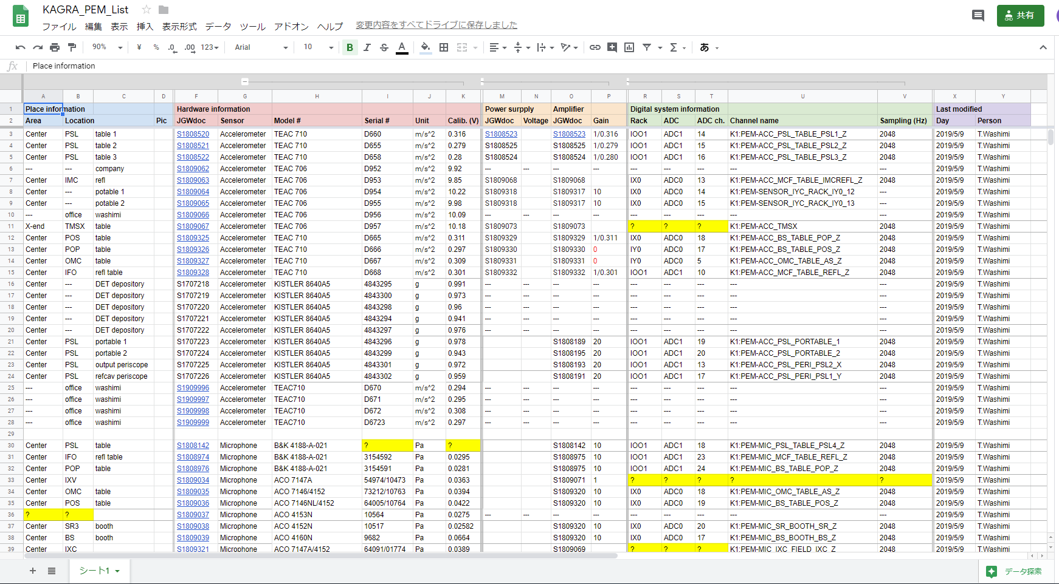Open the font size dropdown
The height and width of the screenshot is (584, 1059).
click(319, 47)
